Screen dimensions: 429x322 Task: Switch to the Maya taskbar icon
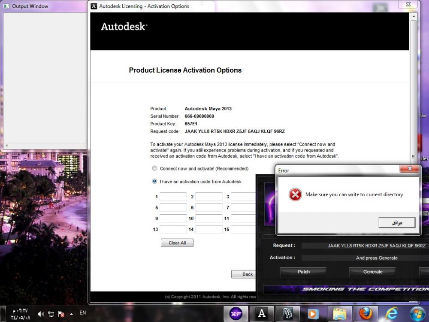click(287, 313)
